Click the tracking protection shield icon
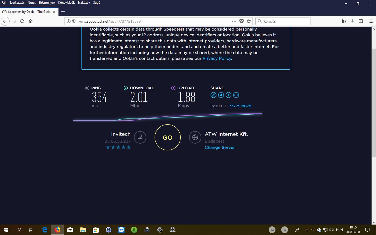Screen dimensions: 376x235 74,21
